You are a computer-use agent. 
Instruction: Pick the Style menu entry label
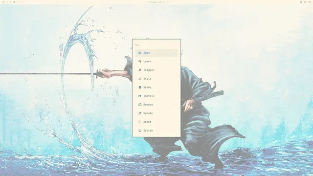click(147, 79)
